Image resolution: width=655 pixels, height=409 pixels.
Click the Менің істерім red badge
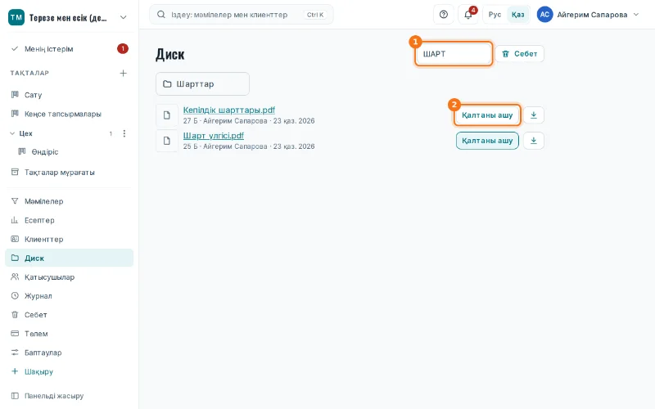tap(122, 49)
